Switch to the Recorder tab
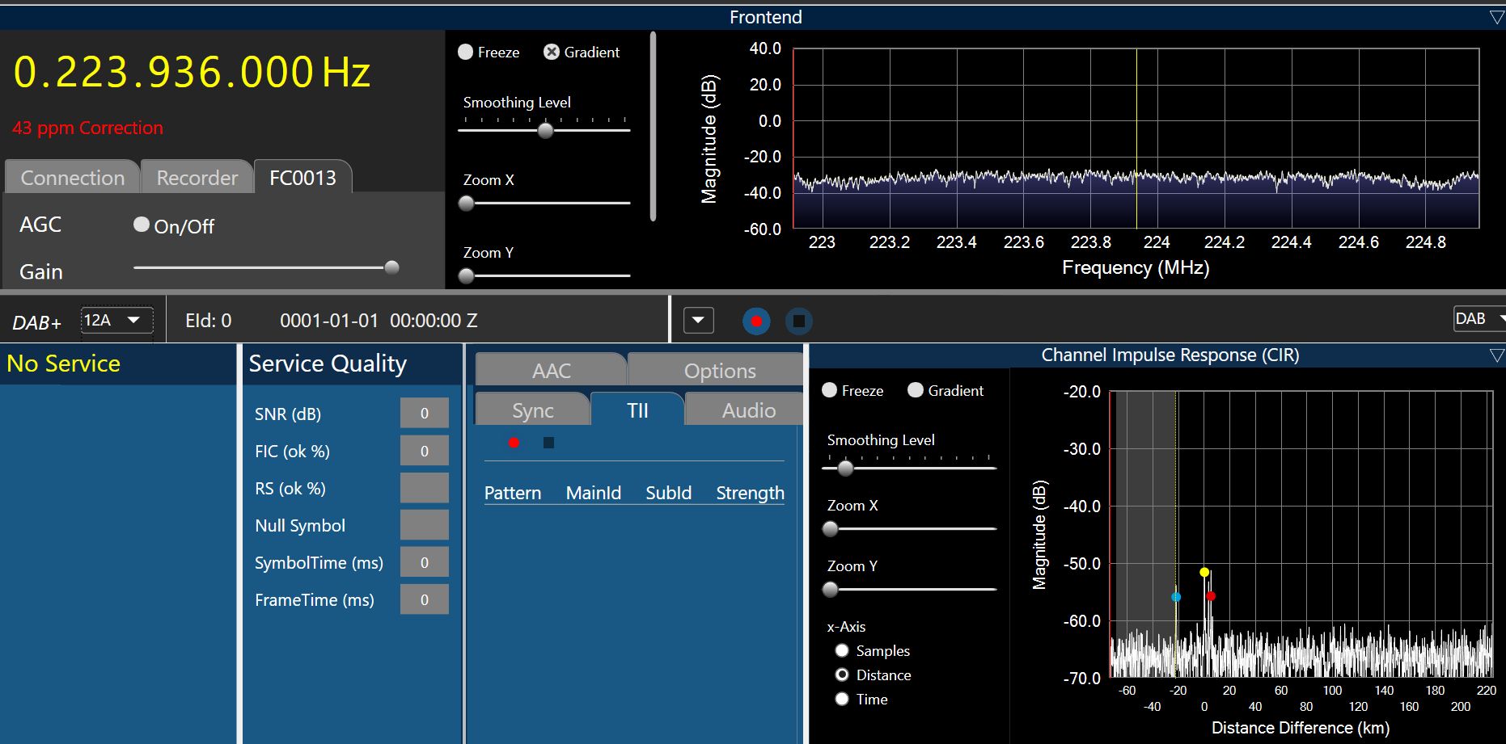 click(197, 178)
